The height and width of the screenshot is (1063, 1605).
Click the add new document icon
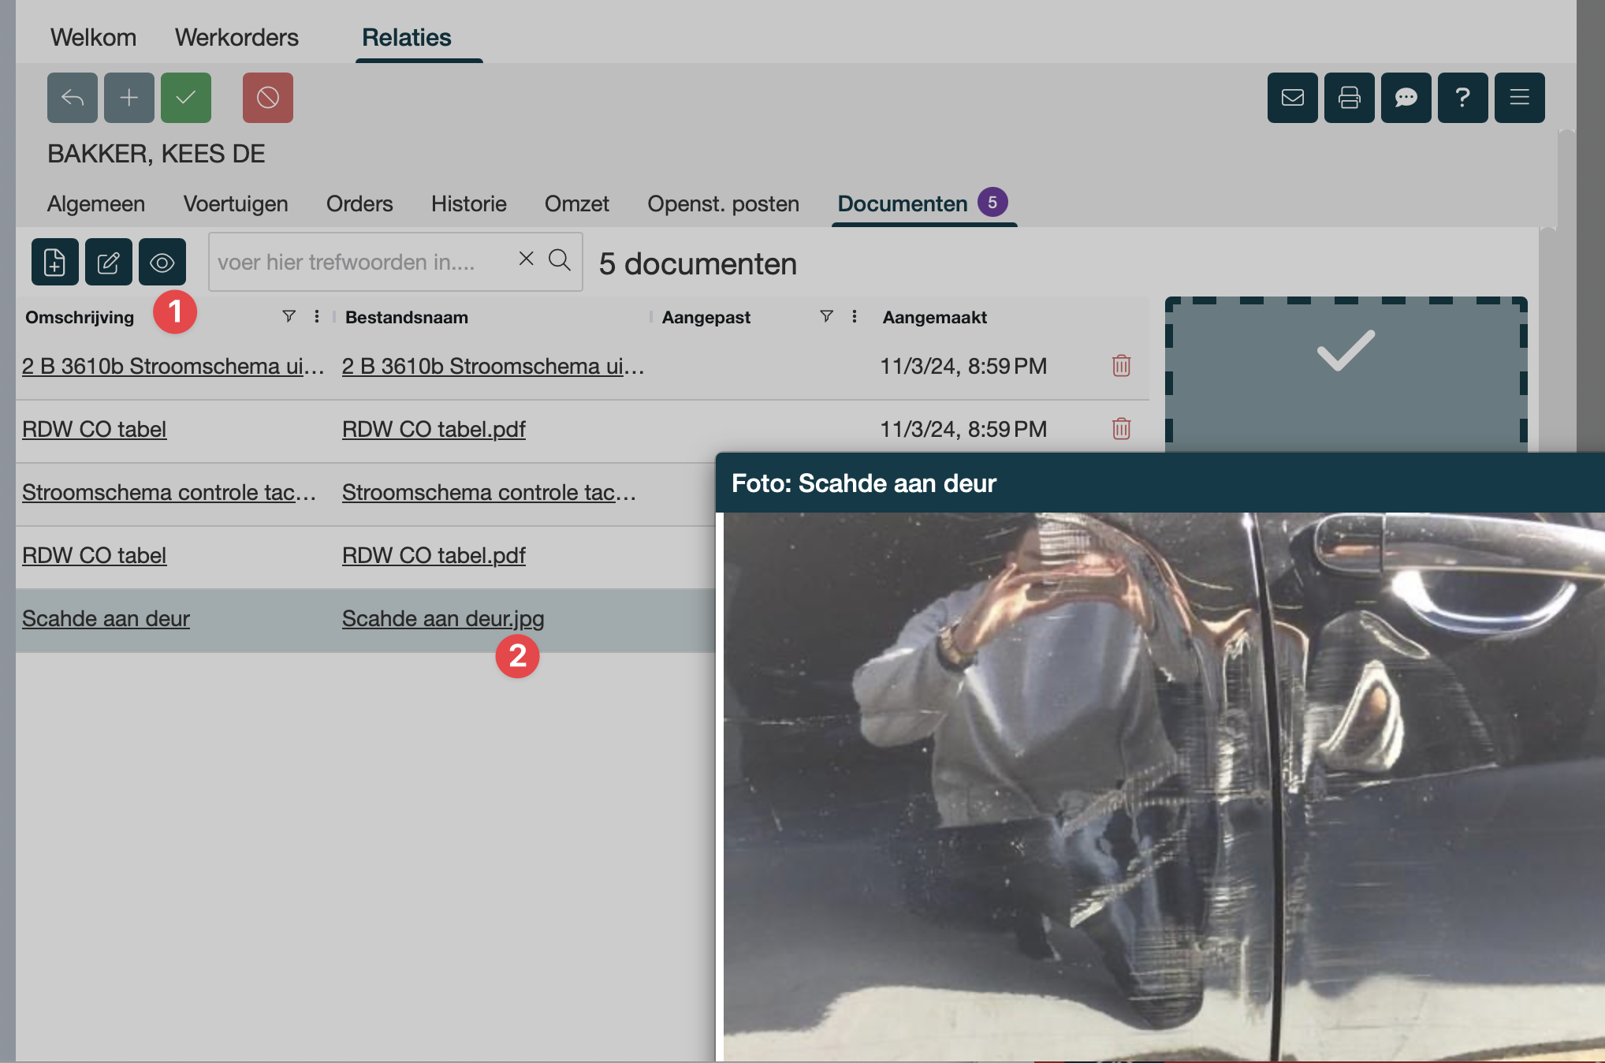(54, 262)
